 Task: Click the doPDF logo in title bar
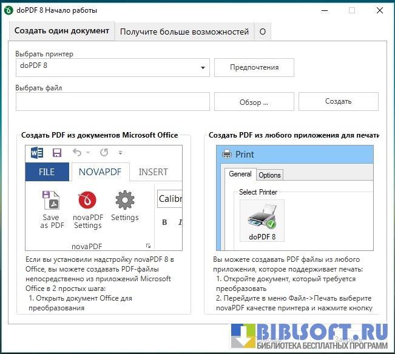pos(8,10)
